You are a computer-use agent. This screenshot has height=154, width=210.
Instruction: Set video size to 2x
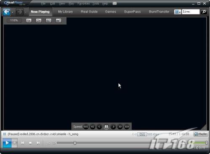click(39, 20)
